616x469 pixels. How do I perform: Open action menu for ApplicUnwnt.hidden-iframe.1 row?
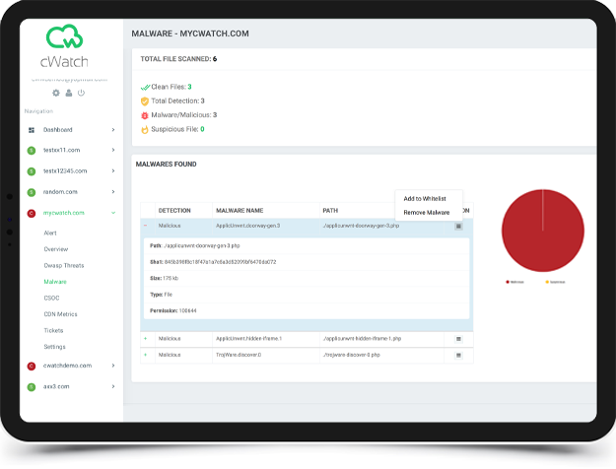point(458,339)
